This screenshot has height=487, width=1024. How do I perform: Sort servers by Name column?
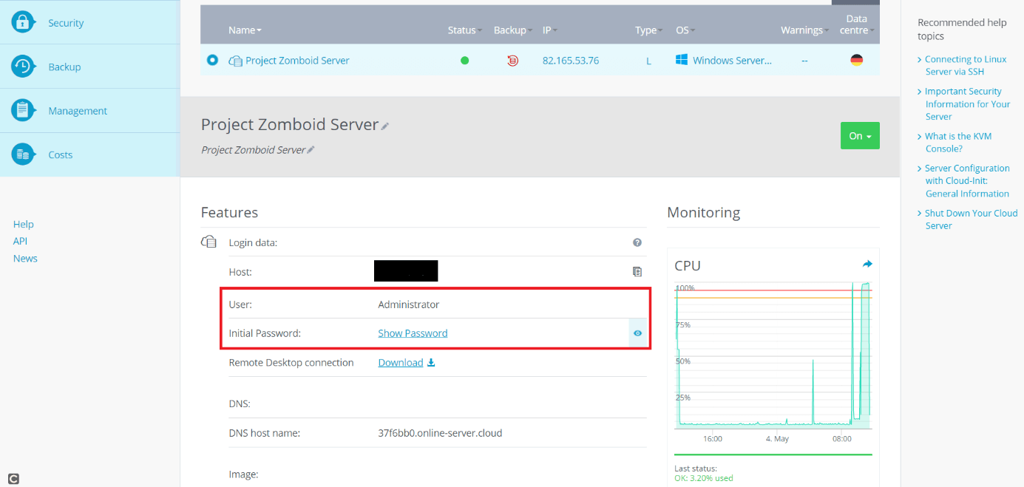(x=245, y=30)
